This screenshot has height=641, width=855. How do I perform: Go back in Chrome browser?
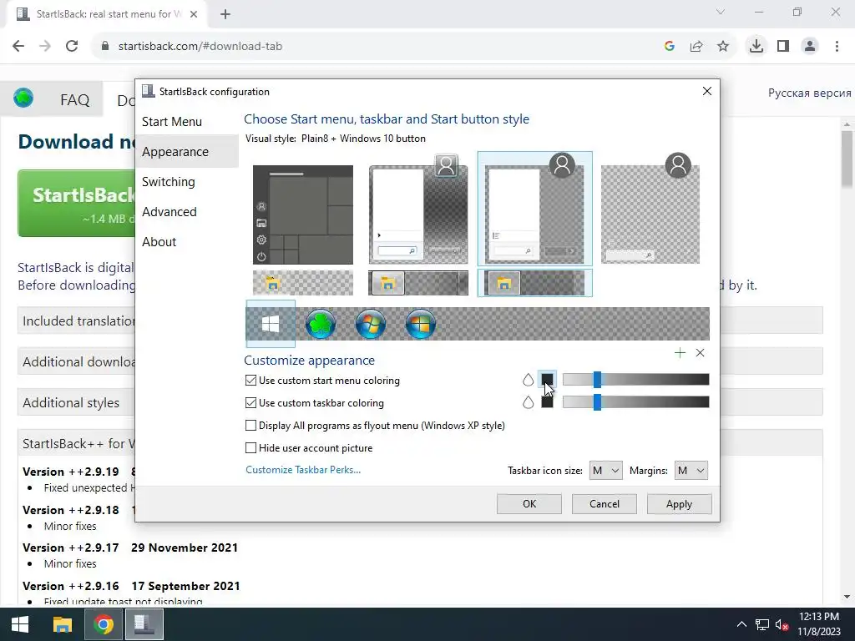coord(18,47)
